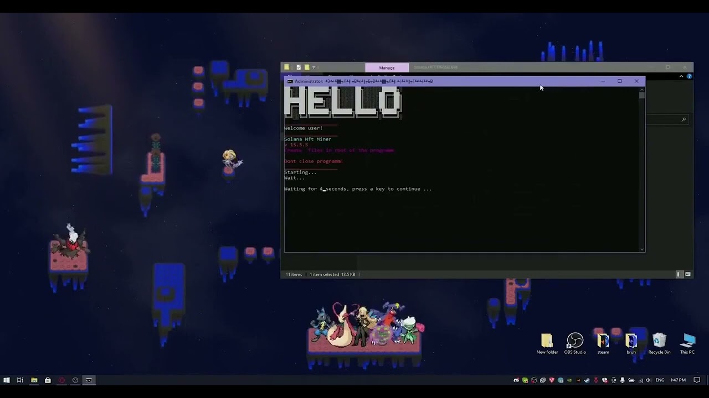Image resolution: width=709 pixels, height=398 pixels.
Task: Open This PC desktop icon
Action: [x=687, y=344]
